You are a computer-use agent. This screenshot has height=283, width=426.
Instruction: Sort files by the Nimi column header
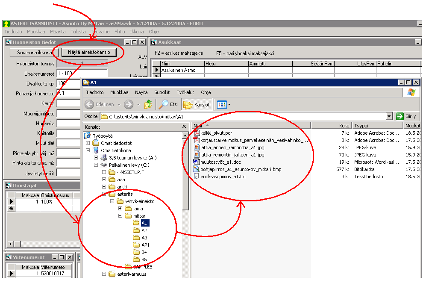[251, 126]
